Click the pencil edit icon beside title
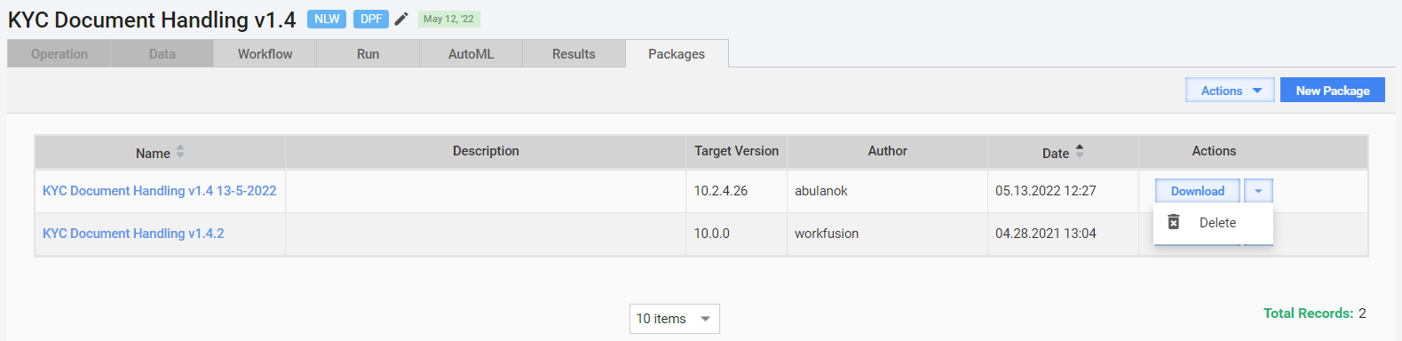Image resolution: width=1402 pixels, height=341 pixels. [x=401, y=19]
